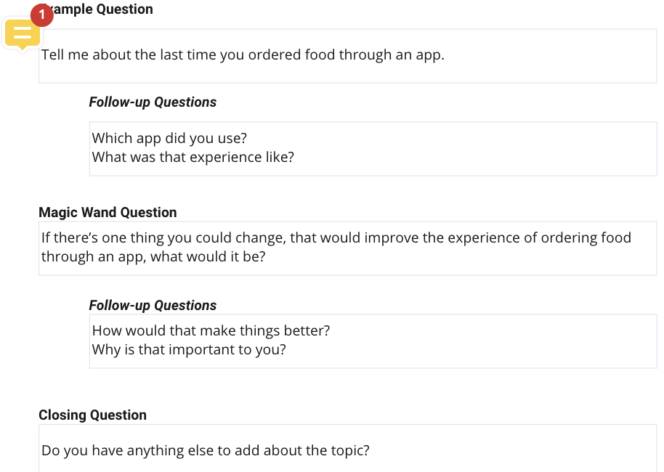The image size is (664, 472).
Task: Focus the follow-up box under Magic Wand Question
Action: coord(373,341)
